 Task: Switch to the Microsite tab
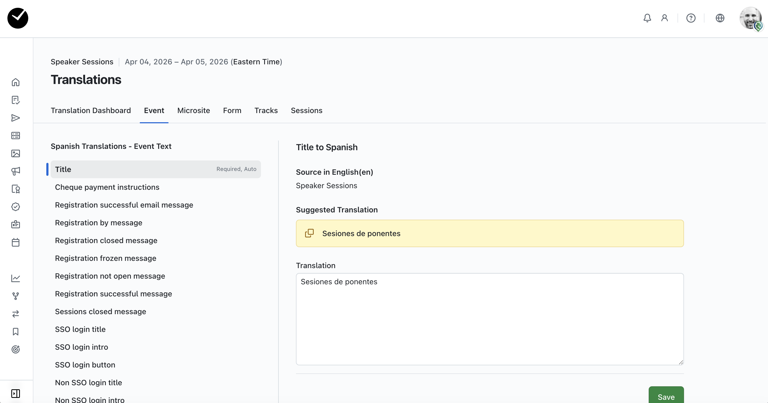(x=194, y=111)
